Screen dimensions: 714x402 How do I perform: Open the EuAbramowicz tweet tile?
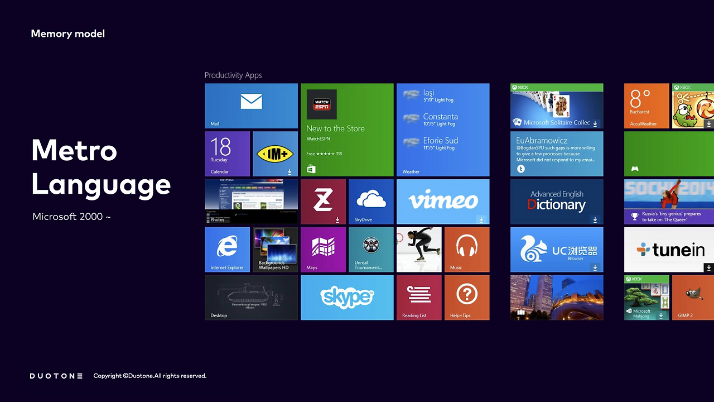pyautogui.click(x=557, y=154)
